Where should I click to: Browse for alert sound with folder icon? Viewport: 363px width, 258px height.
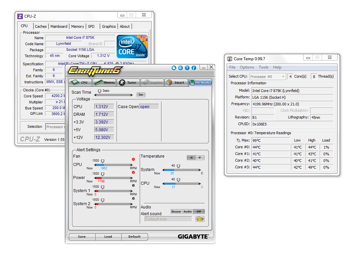pyautogui.click(x=200, y=219)
